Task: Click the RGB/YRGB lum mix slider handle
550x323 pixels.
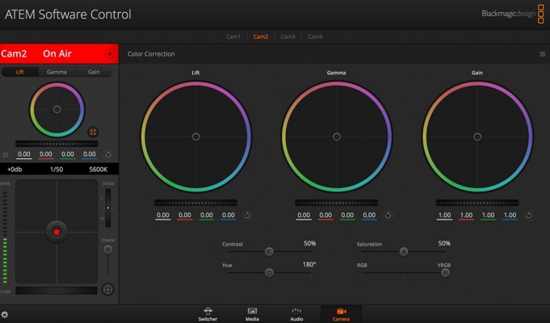Action: pyautogui.click(x=445, y=272)
